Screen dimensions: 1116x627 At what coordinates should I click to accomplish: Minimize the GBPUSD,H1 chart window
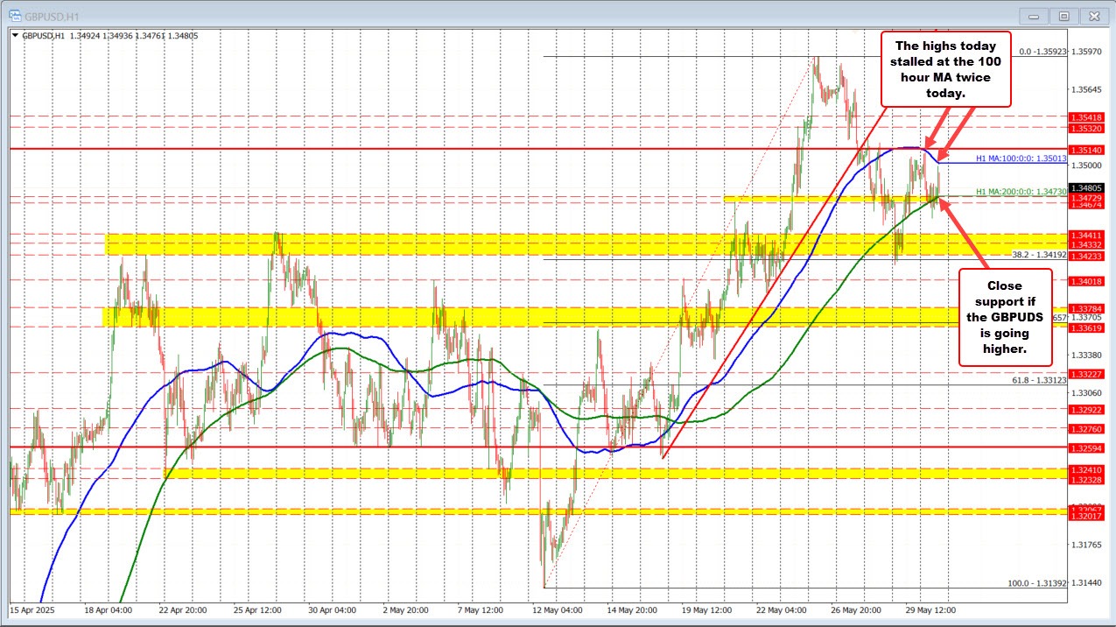pos(1033,15)
